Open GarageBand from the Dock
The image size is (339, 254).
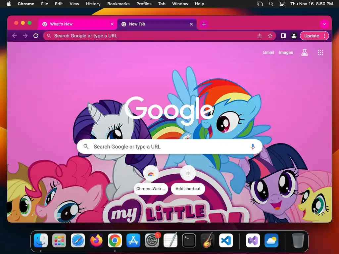(x=208, y=240)
